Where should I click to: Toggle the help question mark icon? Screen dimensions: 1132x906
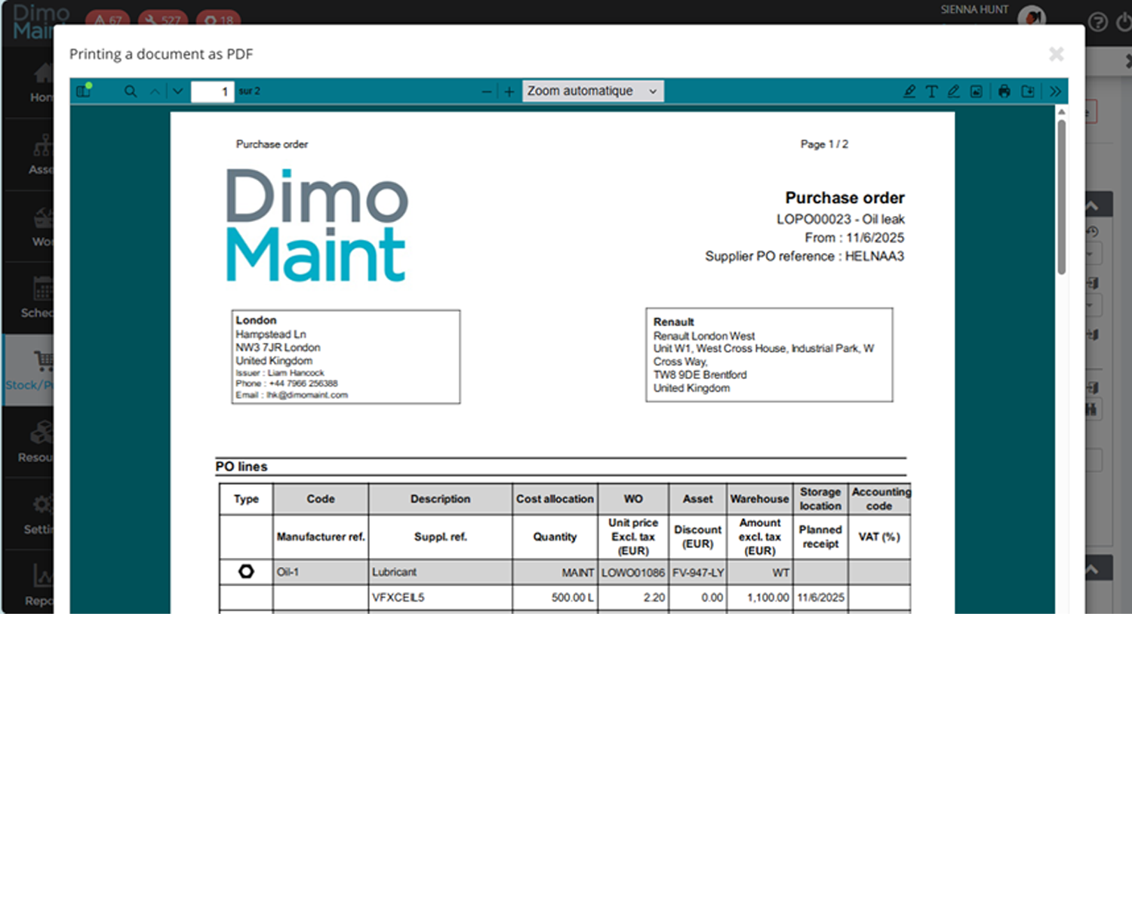[x=1098, y=22]
